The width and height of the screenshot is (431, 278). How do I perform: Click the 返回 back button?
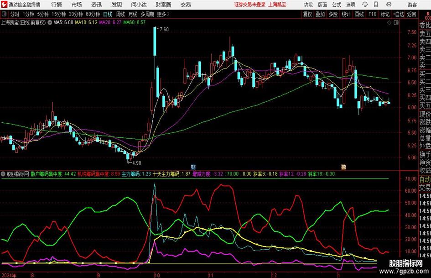[411, 14]
